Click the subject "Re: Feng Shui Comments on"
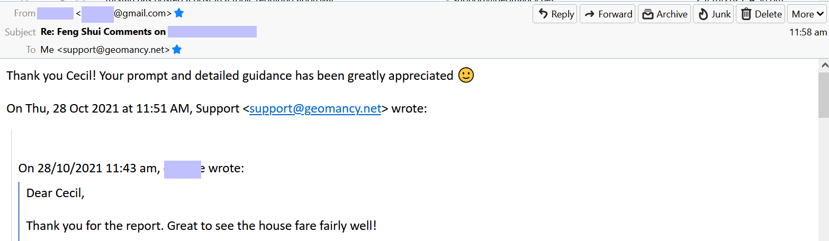This screenshot has height=241, width=829. pyautogui.click(x=103, y=32)
